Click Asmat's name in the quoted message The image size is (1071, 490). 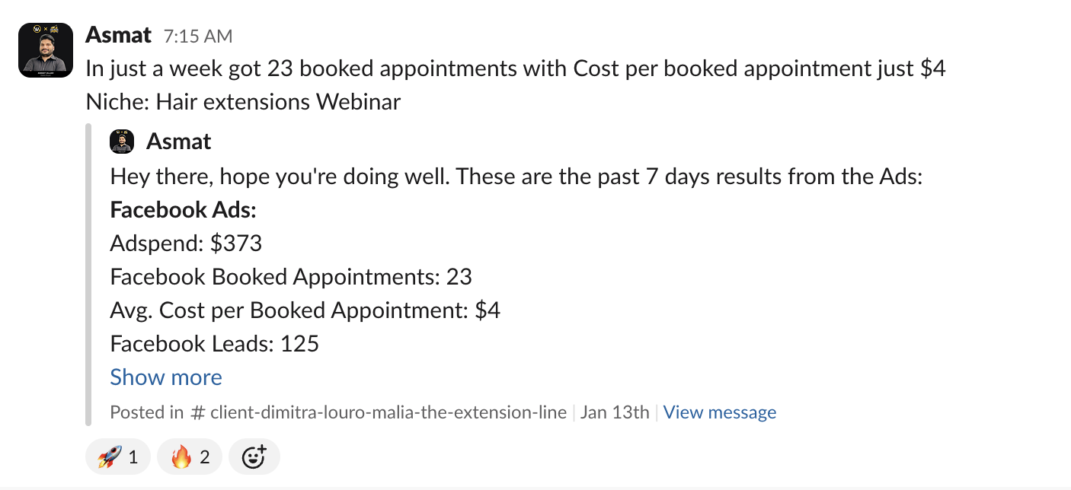coord(179,142)
